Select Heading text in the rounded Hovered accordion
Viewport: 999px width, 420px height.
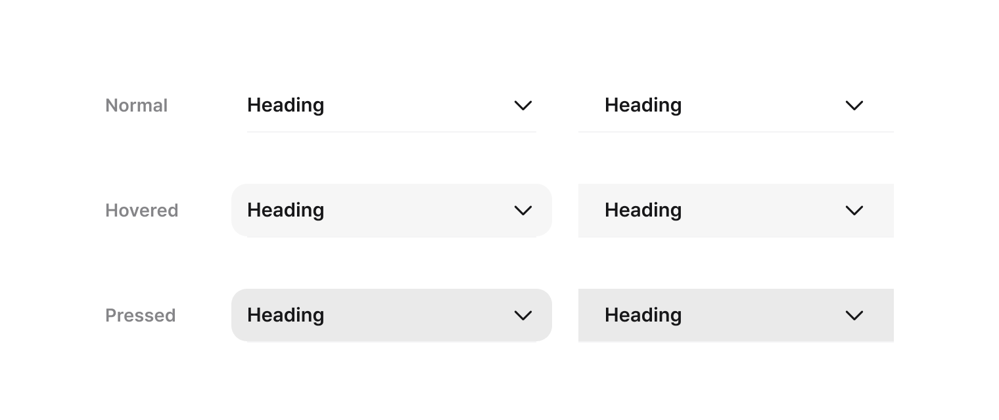pos(286,210)
